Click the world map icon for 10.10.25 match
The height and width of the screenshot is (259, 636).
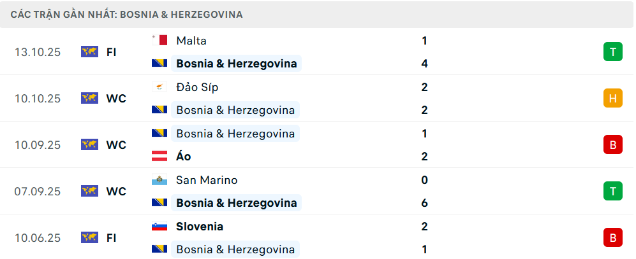coord(89,99)
